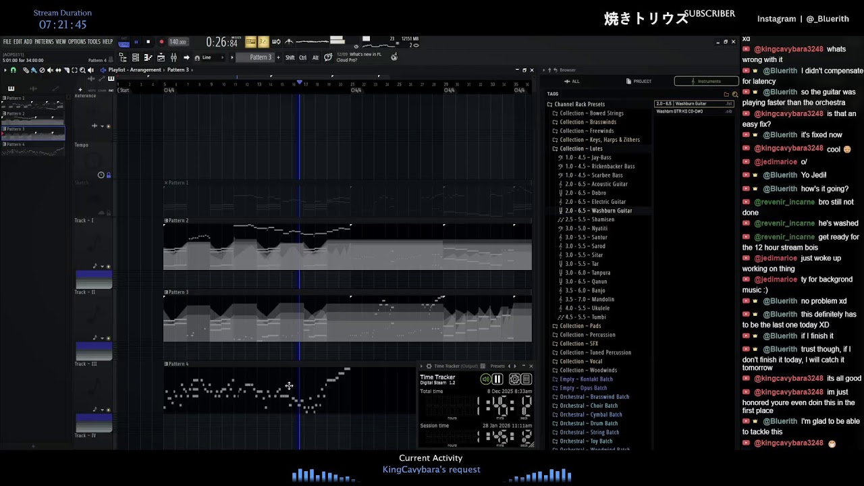The width and height of the screenshot is (864, 486).
Task: Click the 0:26:84 time display
Action: (221, 42)
